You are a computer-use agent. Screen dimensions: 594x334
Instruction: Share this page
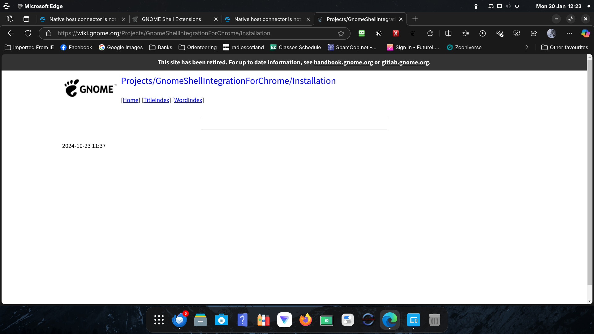534,33
